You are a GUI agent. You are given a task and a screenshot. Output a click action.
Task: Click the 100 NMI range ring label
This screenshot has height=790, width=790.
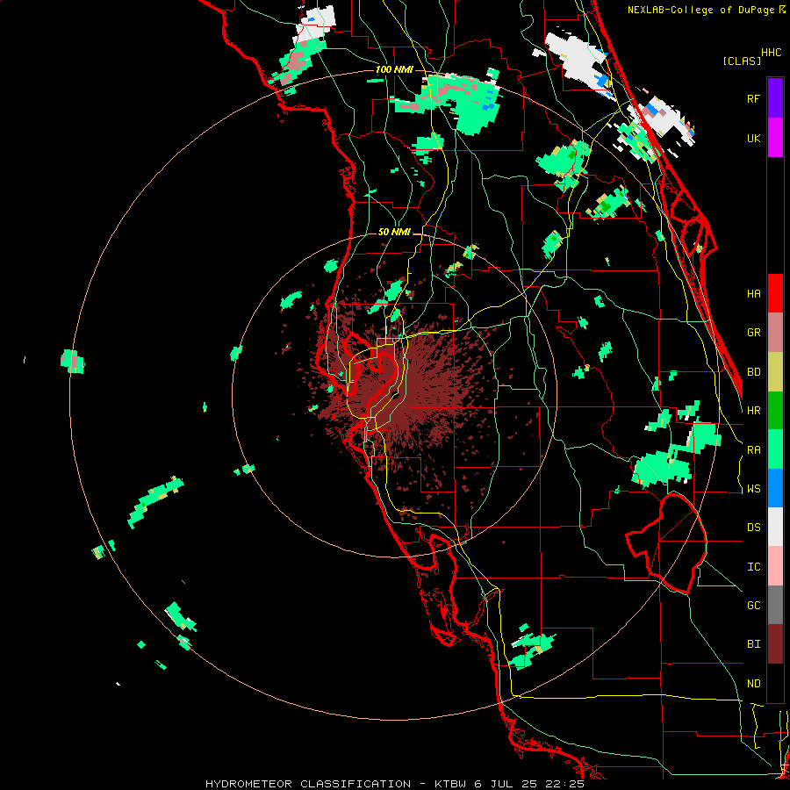(393, 69)
